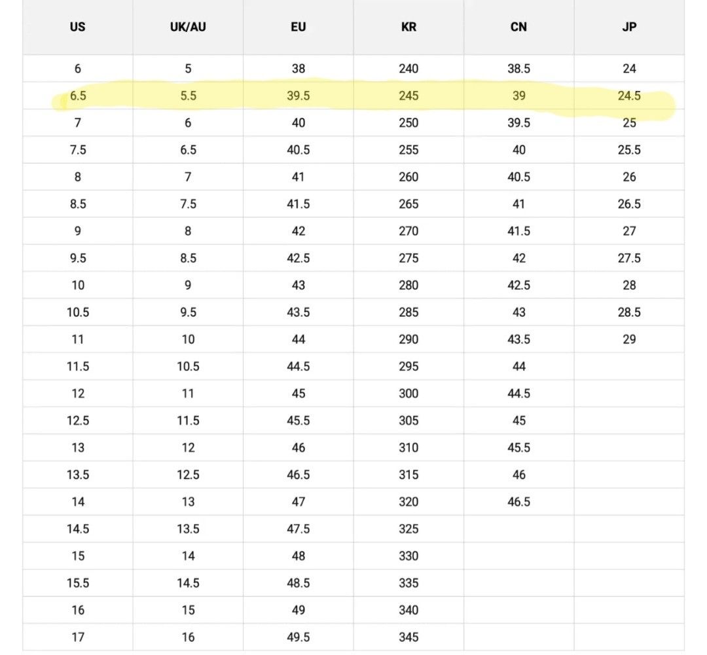Select KR size 345 cell
The width and height of the screenshot is (707, 655).
(408, 637)
